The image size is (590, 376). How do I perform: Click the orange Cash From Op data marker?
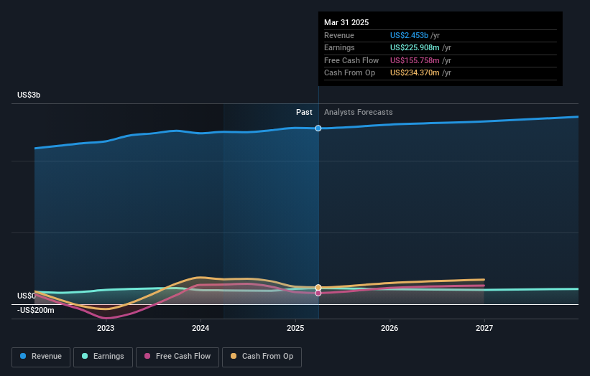tap(318, 287)
